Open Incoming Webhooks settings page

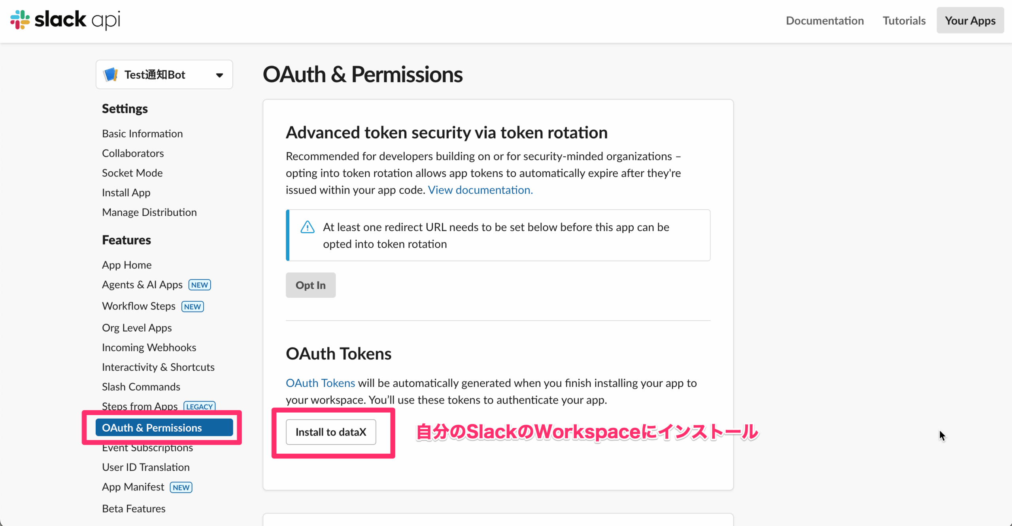pos(149,347)
